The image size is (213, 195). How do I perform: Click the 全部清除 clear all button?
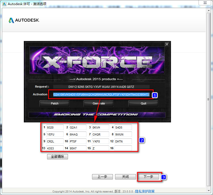click(58, 156)
